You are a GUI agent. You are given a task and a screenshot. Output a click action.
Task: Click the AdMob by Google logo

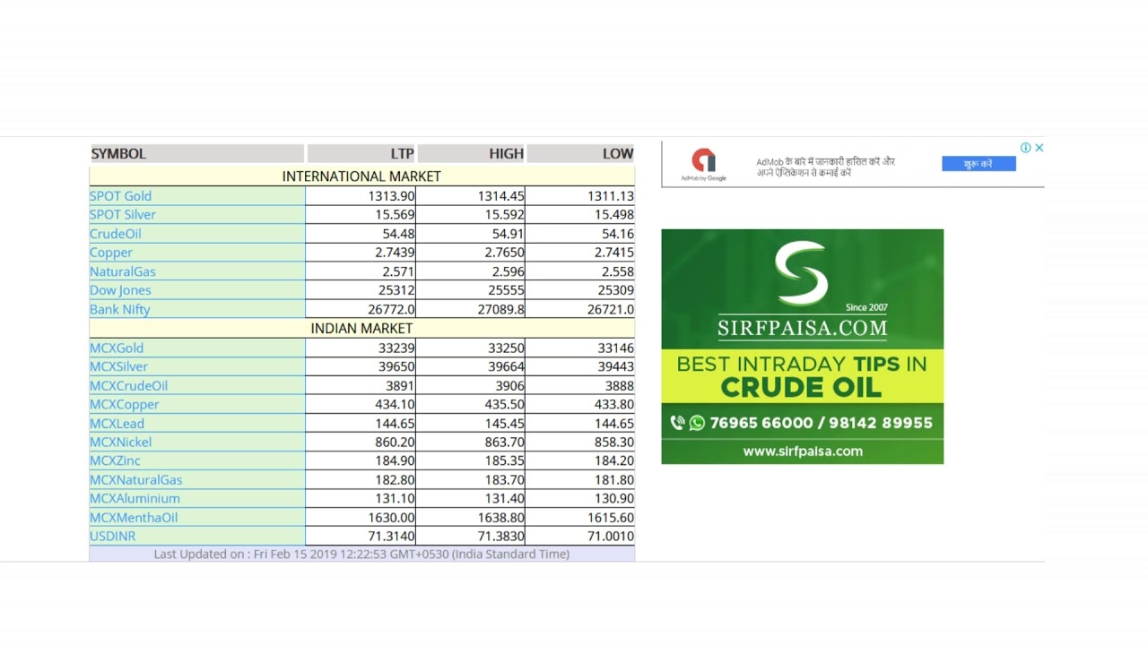tap(703, 164)
